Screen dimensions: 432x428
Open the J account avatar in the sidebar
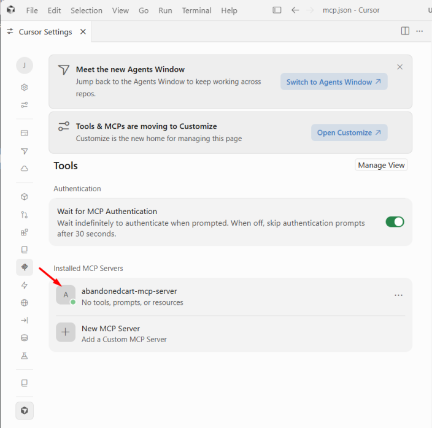coord(25,66)
